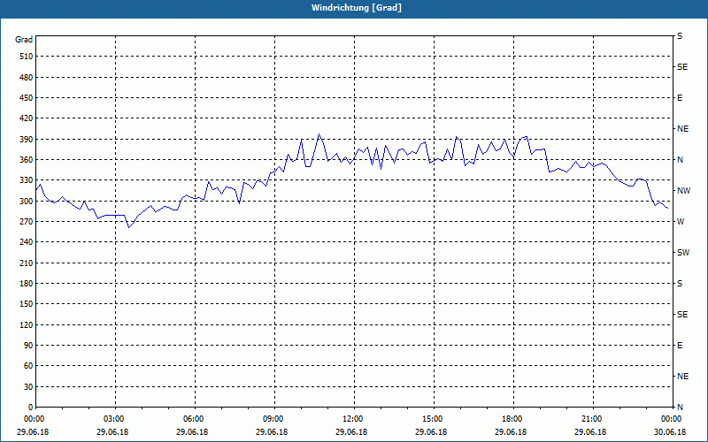The width and height of the screenshot is (708, 442).
Task: Click the 'N' compass label at 360 level
Action: 681,160
